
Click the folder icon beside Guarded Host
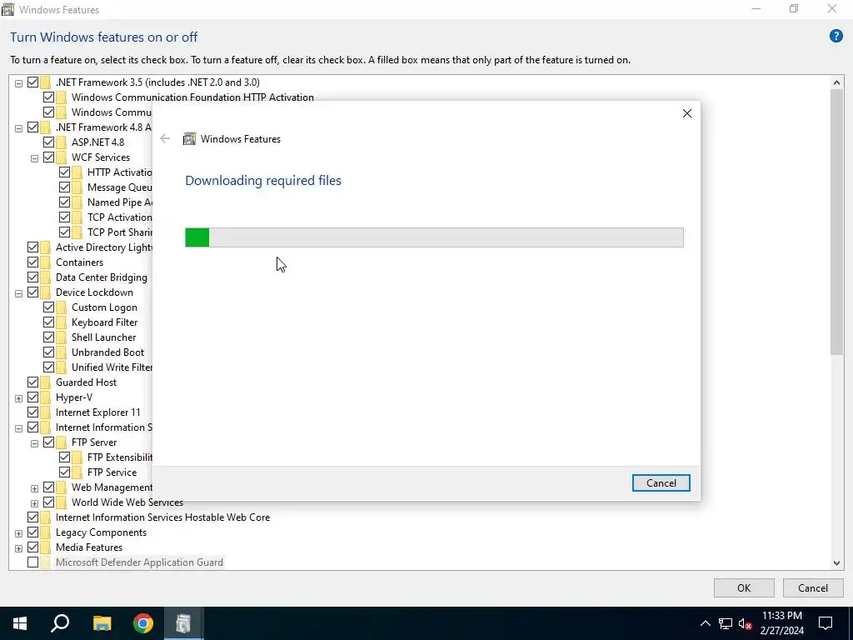coord(46,382)
